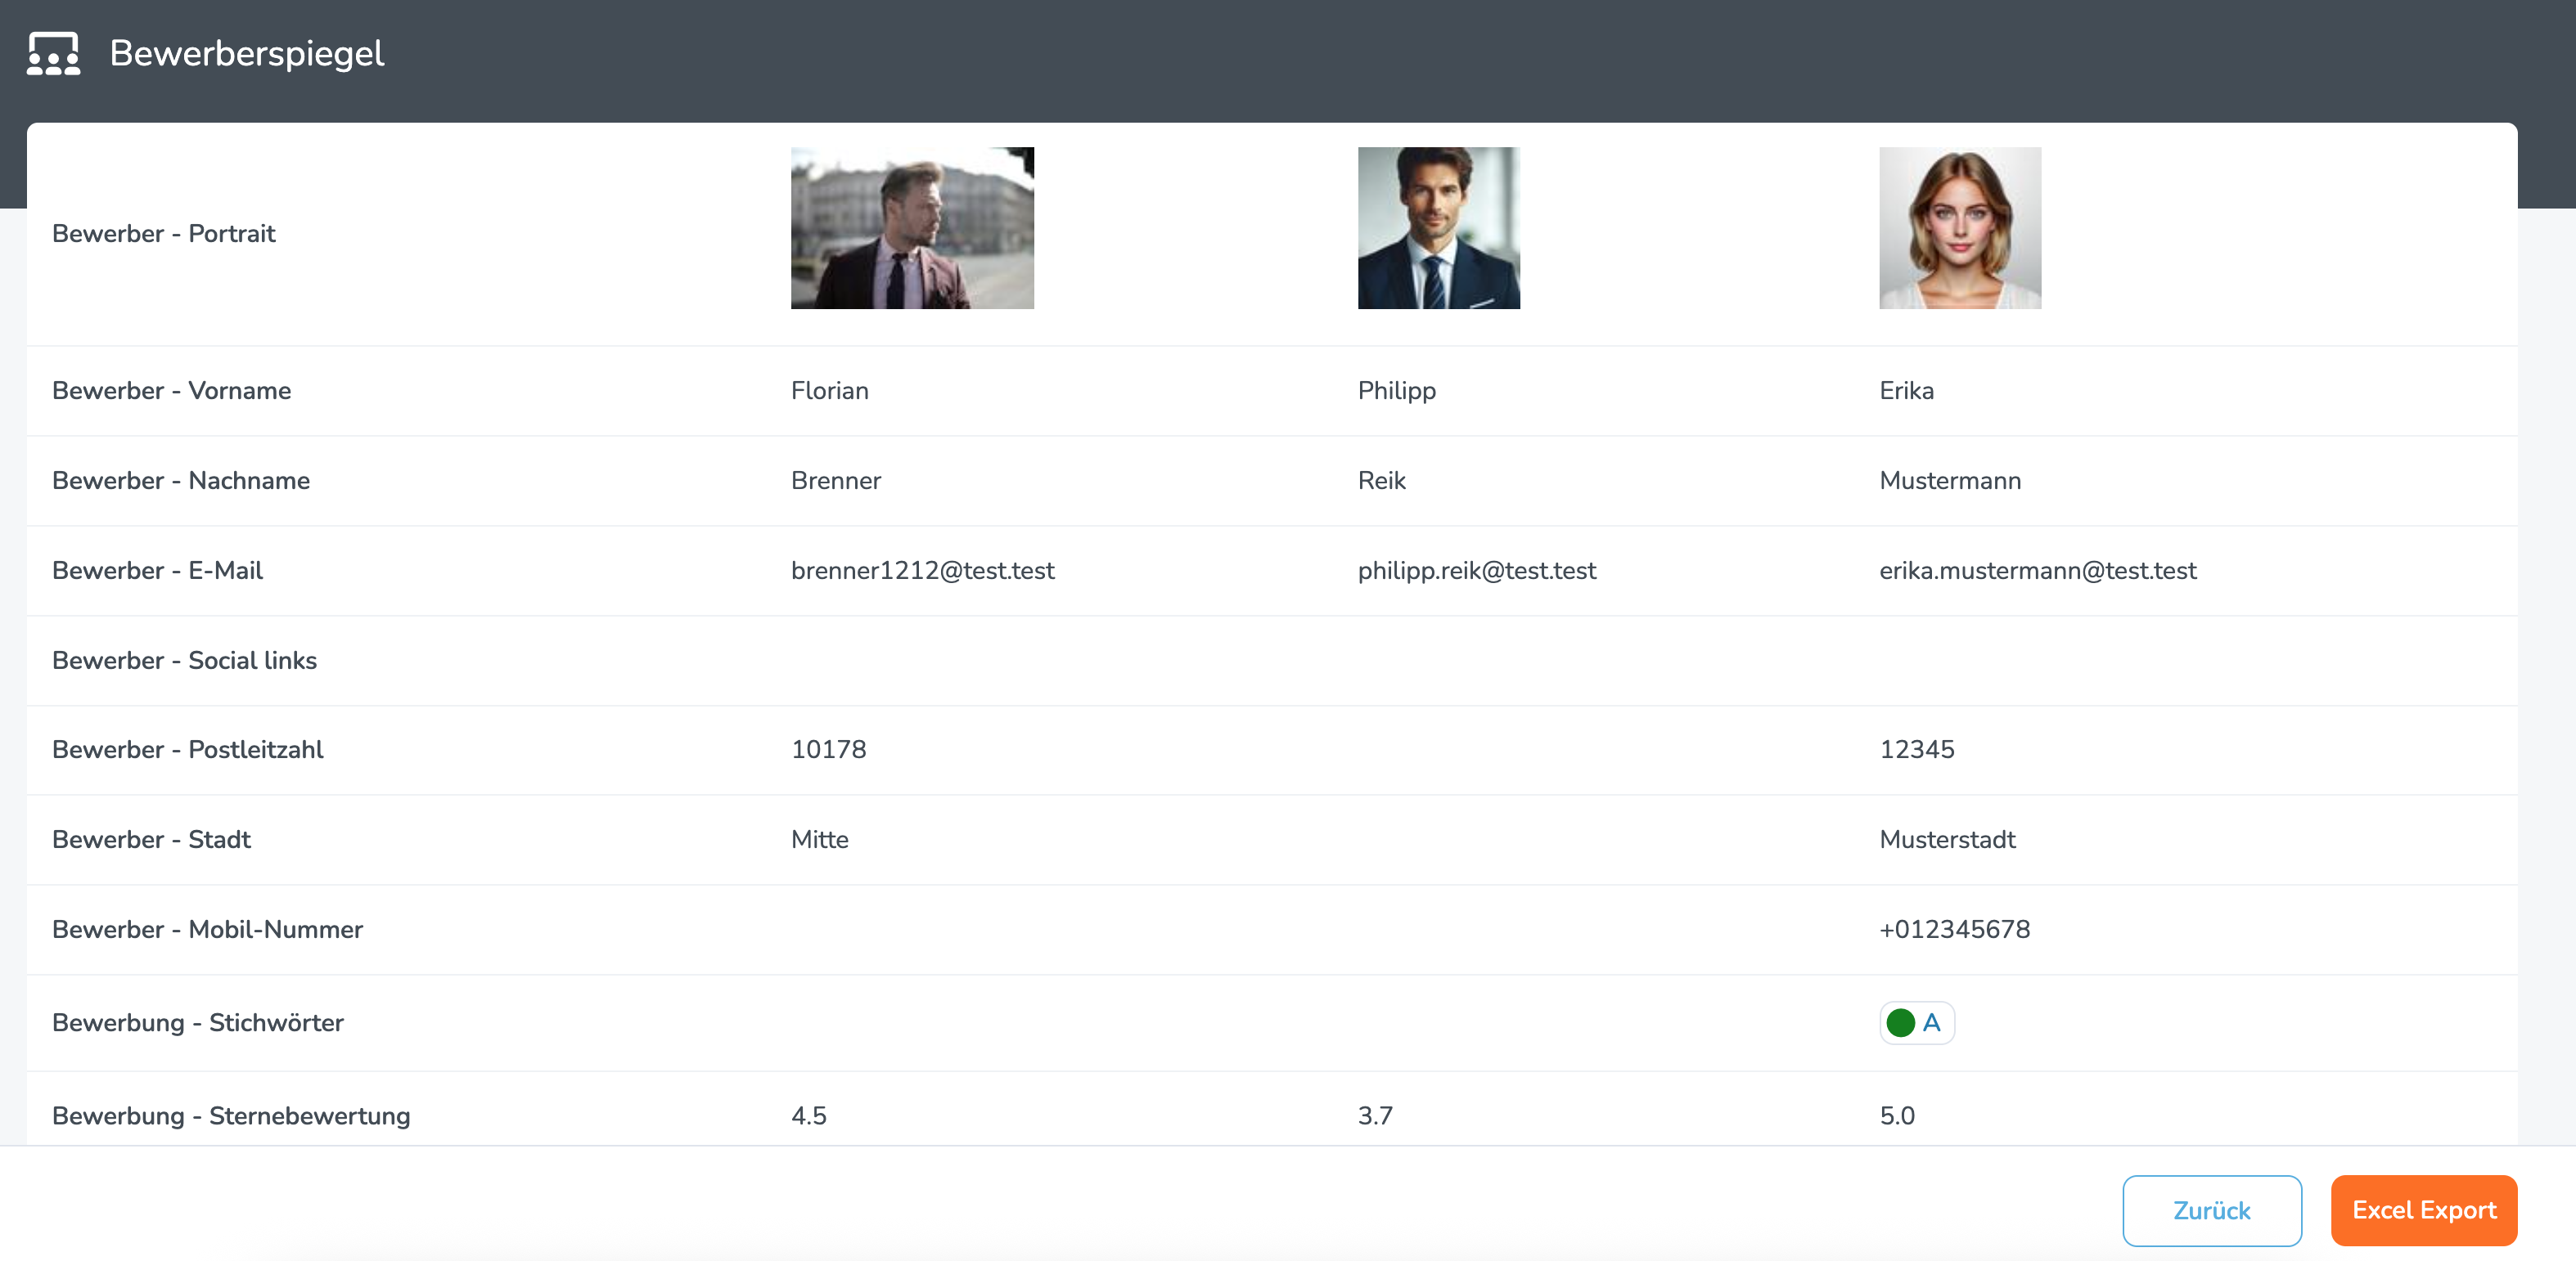The height and width of the screenshot is (1261, 2576).
Task: Select the city Mitte
Action: 819,839
